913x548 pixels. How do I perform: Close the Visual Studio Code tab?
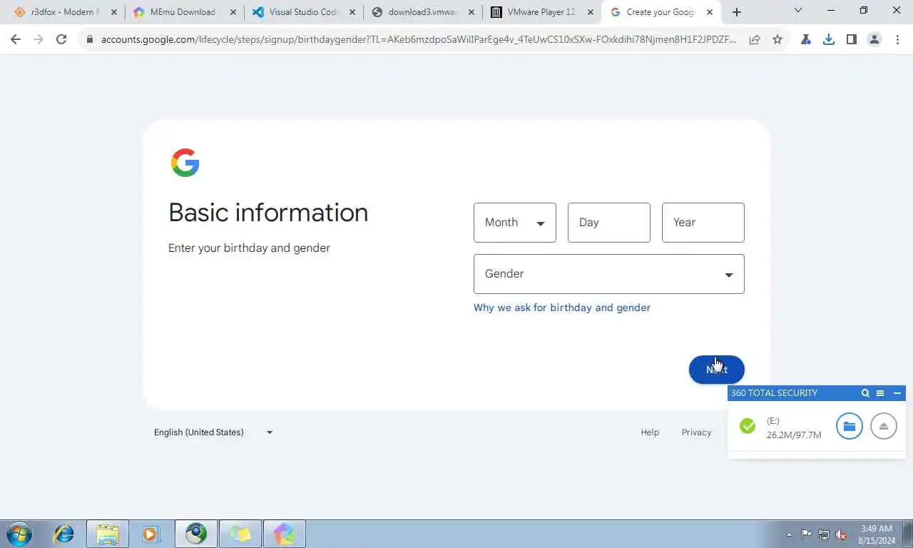(352, 12)
